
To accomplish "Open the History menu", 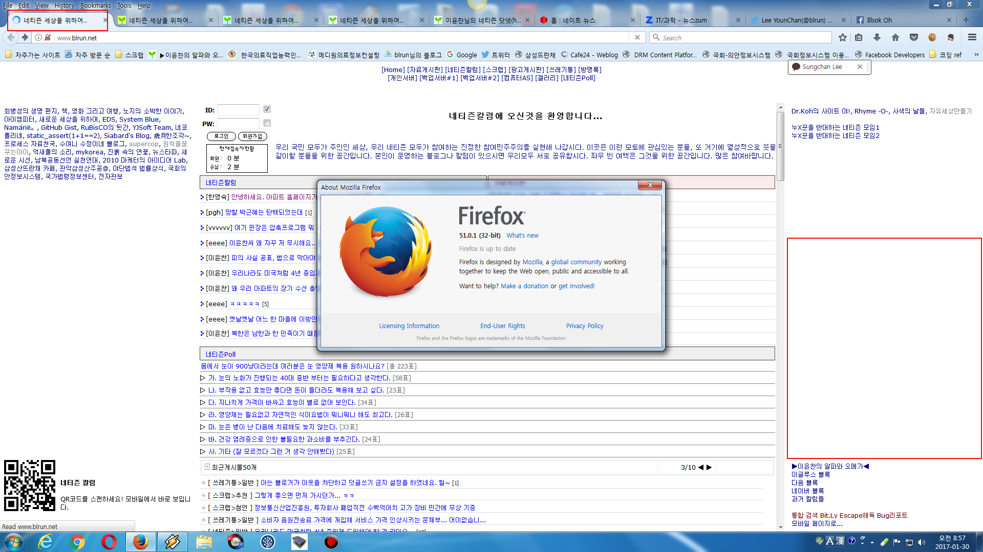I will [64, 5].
